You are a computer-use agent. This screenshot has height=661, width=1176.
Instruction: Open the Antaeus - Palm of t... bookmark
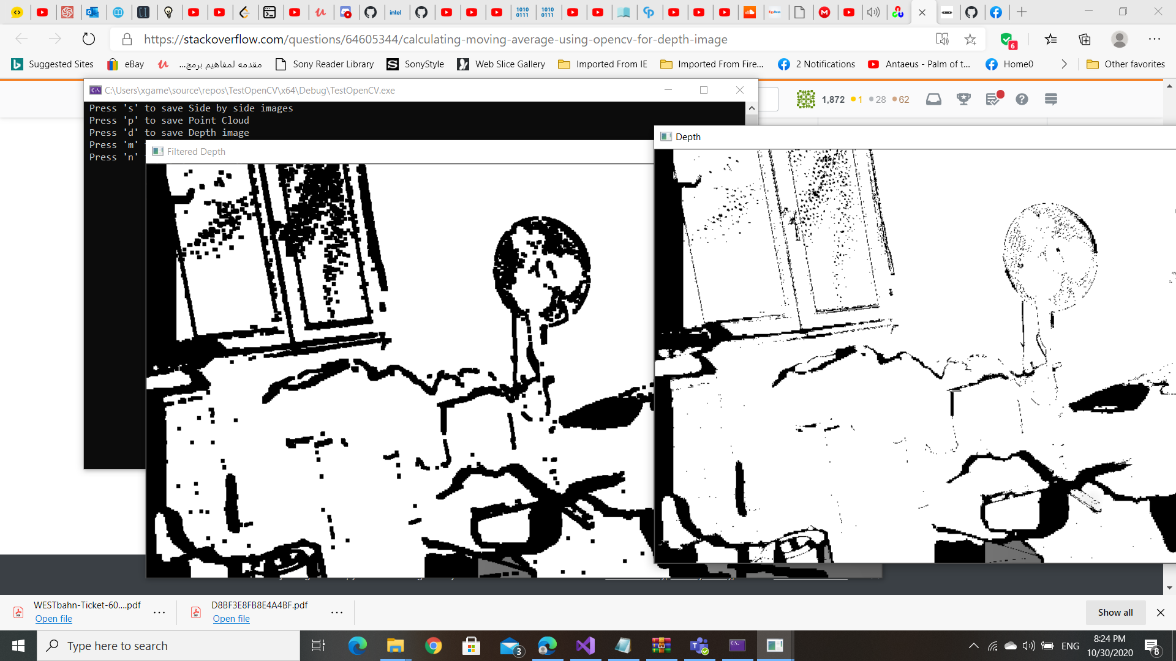pos(919,64)
